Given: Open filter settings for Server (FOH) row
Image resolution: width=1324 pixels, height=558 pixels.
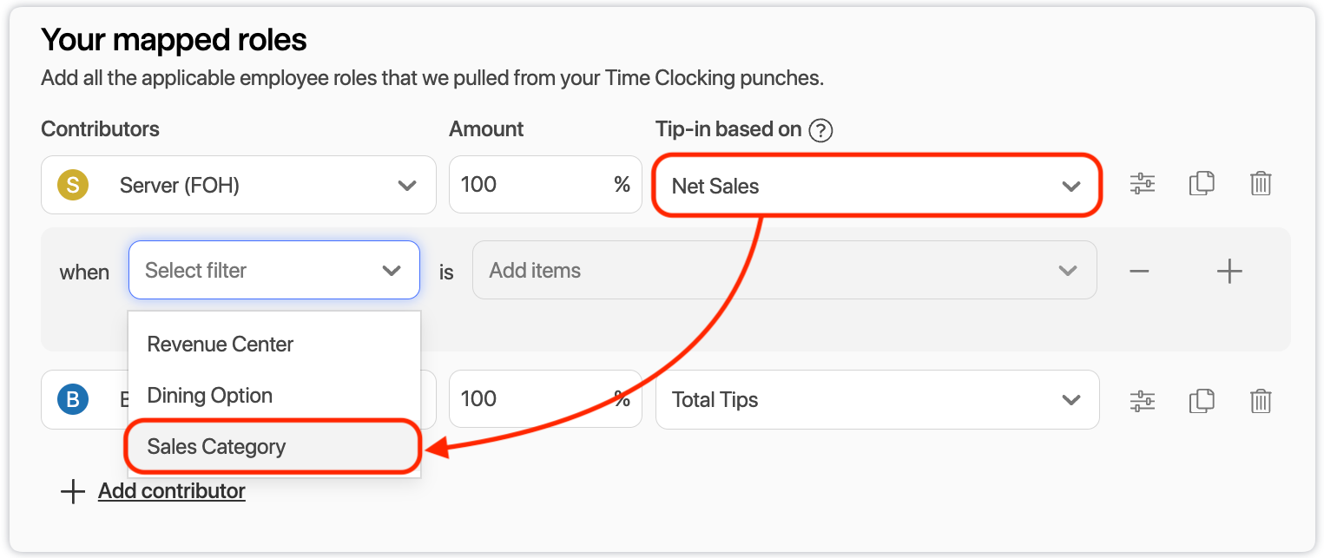Looking at the screenshot, I should 1142,184.
